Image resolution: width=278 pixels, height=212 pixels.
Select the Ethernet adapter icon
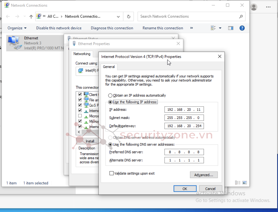(14, 43)
